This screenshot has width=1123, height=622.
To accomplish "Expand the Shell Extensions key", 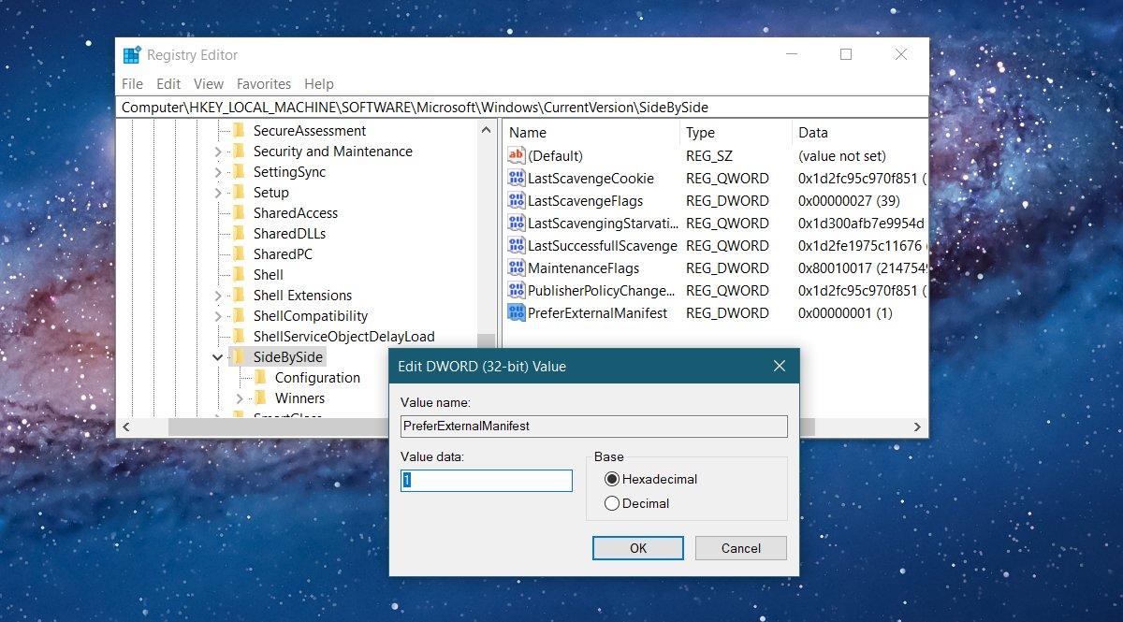I will 218,296.
